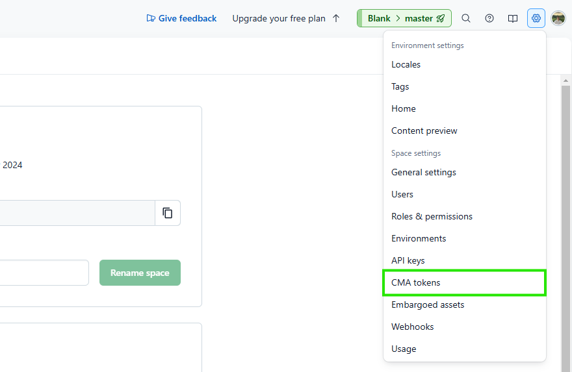The image size is (572, 372).
Task: Open Embargoed assets settings
Action: (464, 304)
